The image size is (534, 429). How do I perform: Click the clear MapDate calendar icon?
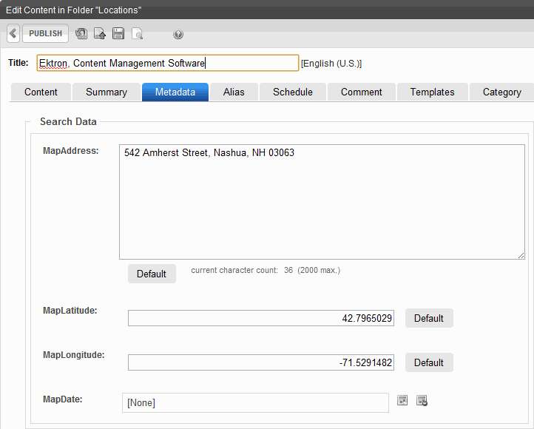pos(422,401)
